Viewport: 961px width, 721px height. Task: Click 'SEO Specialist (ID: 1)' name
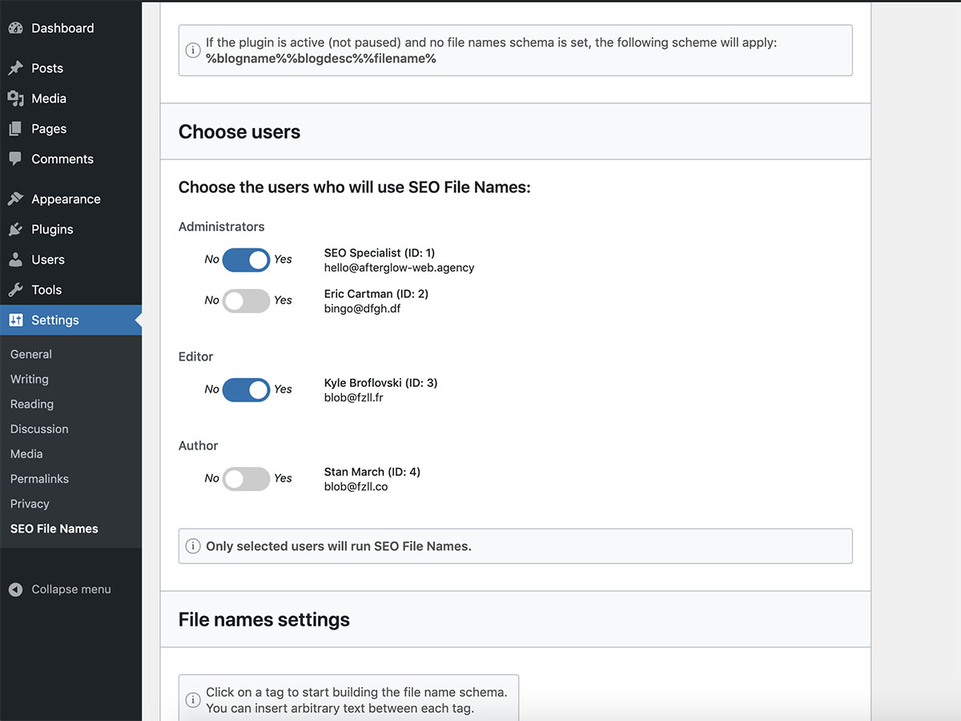point(380,253)
